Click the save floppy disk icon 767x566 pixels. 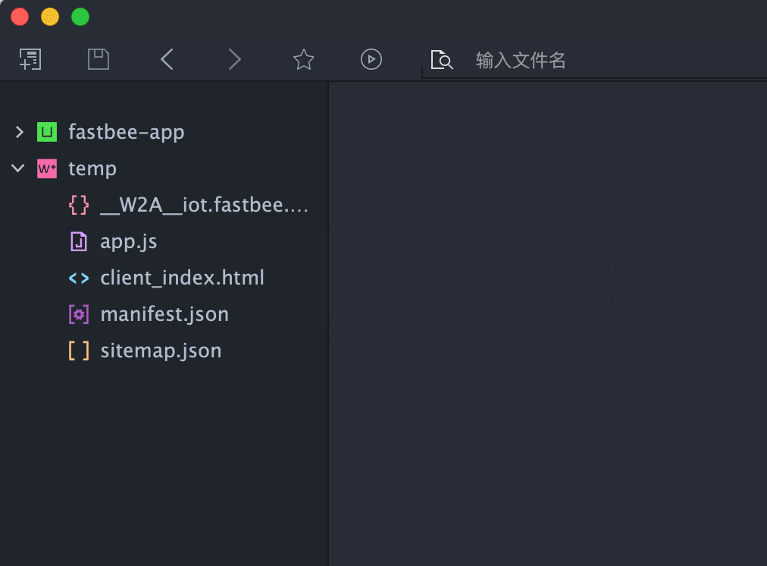(x=99, y=60)
